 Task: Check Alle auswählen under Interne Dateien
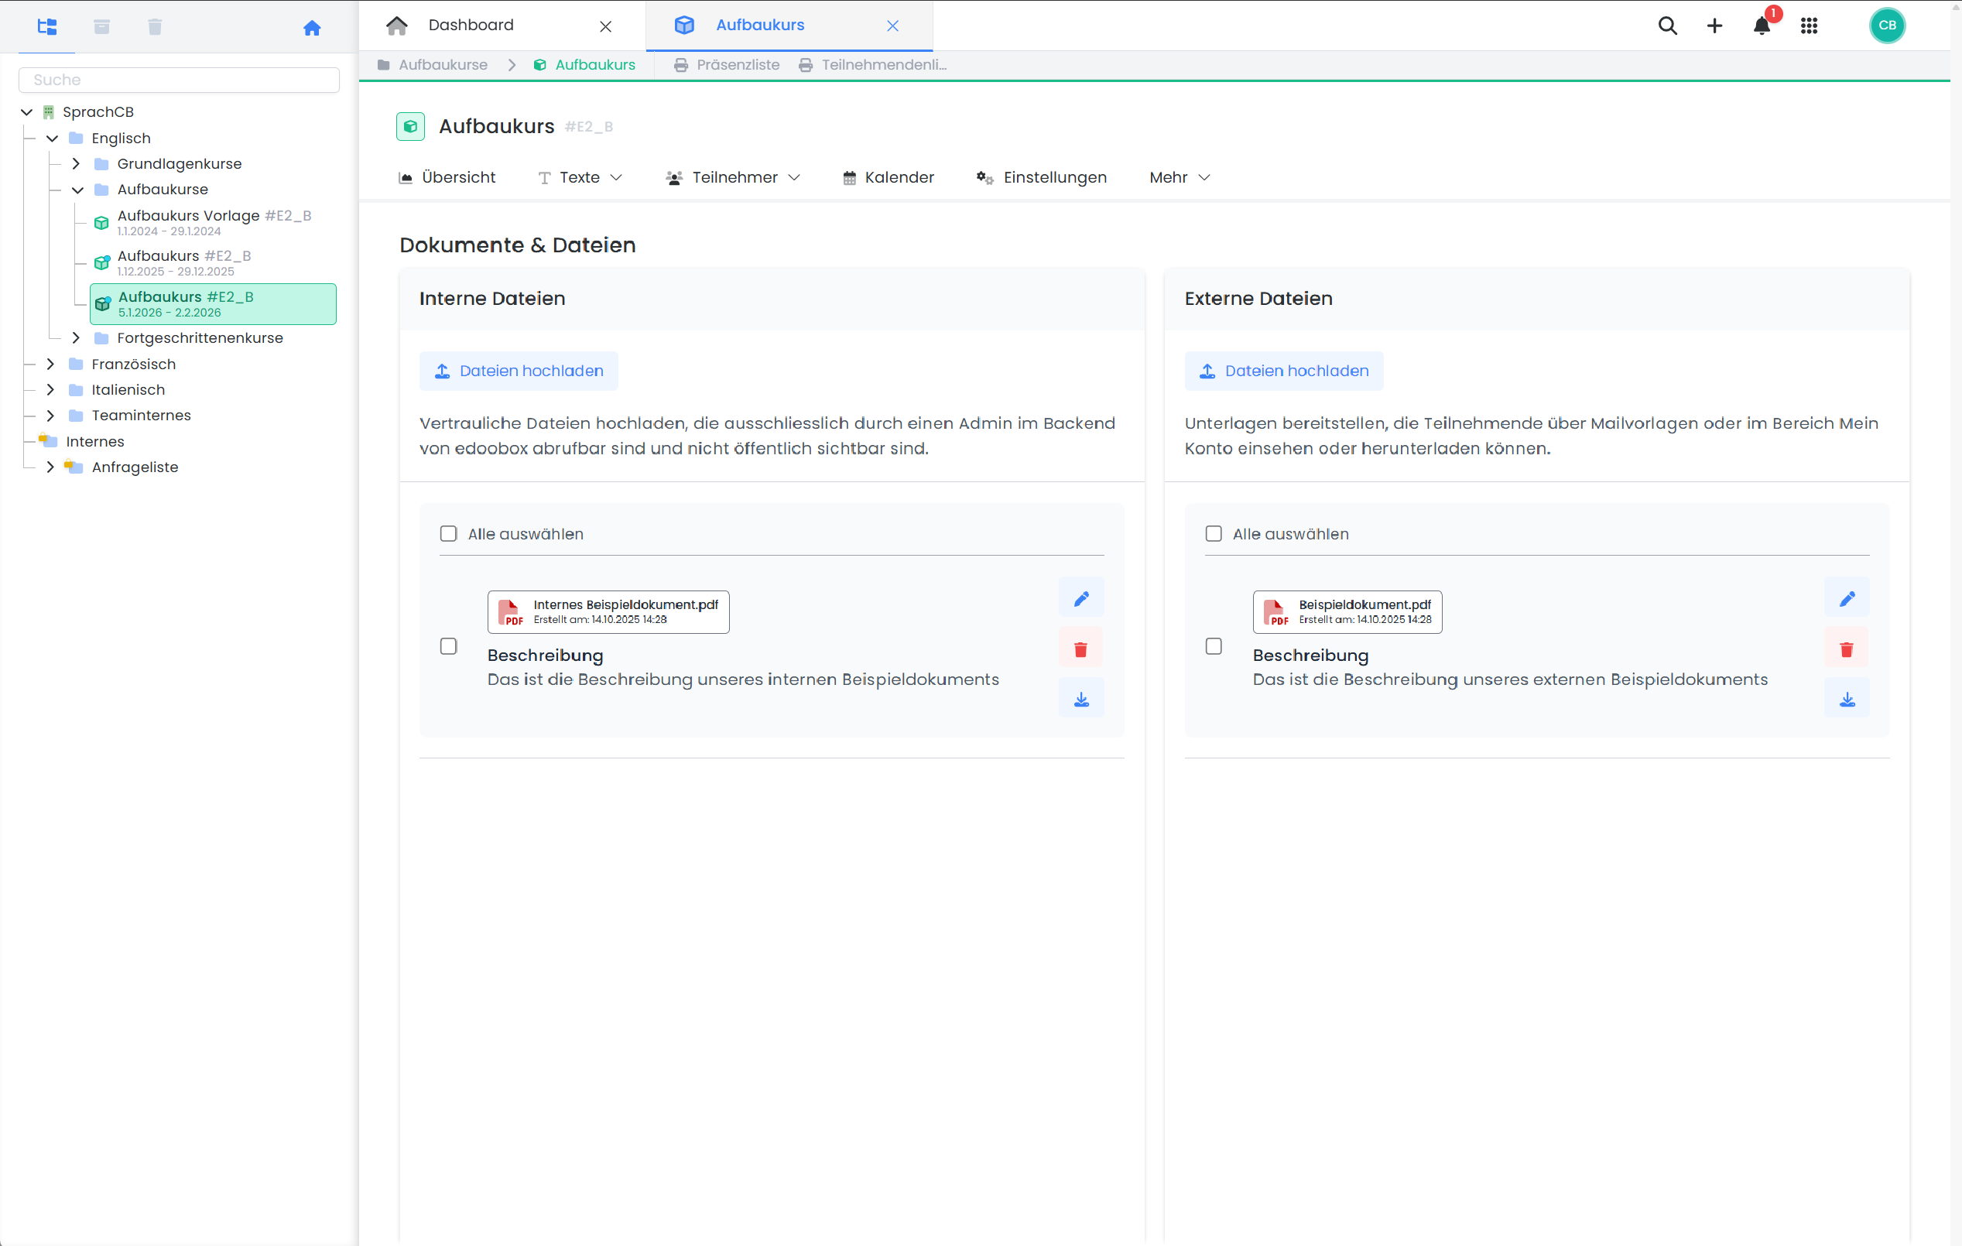pyautogui.click(x=448, y=534)
